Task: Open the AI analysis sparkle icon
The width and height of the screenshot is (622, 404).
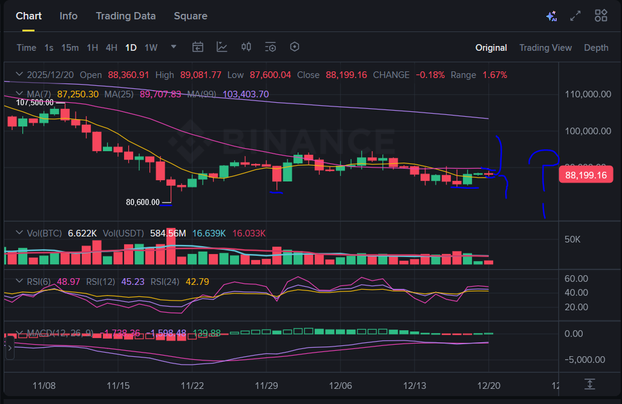Action: tap(551, 16)
